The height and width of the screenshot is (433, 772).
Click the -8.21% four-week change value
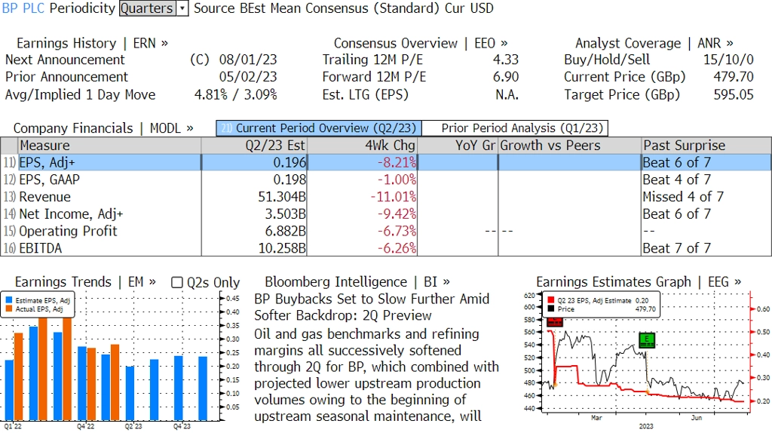click(397, 162)
